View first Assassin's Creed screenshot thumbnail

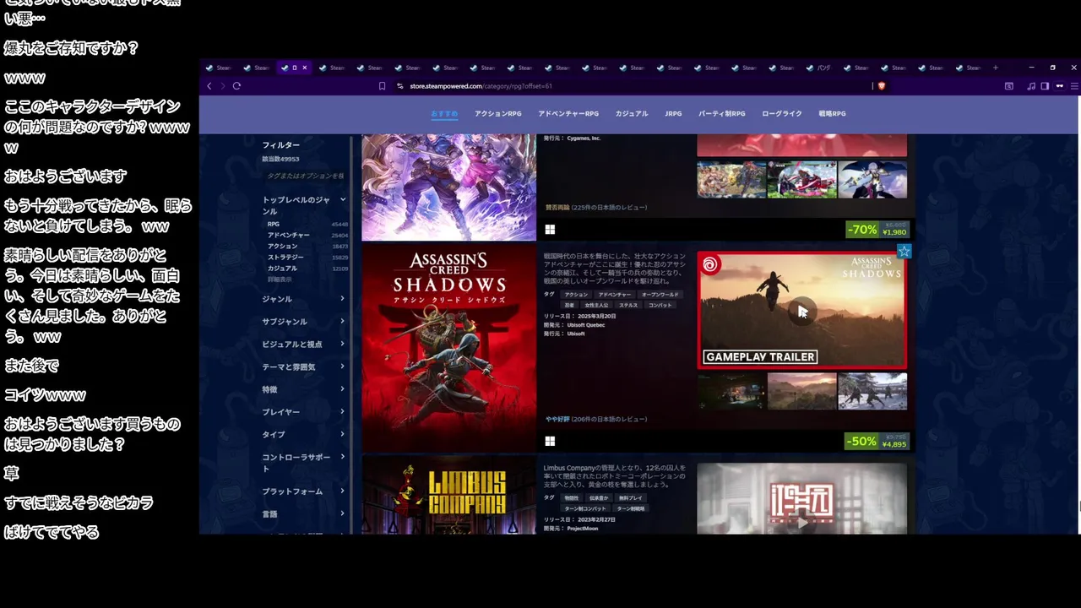[x=731, y=391]
